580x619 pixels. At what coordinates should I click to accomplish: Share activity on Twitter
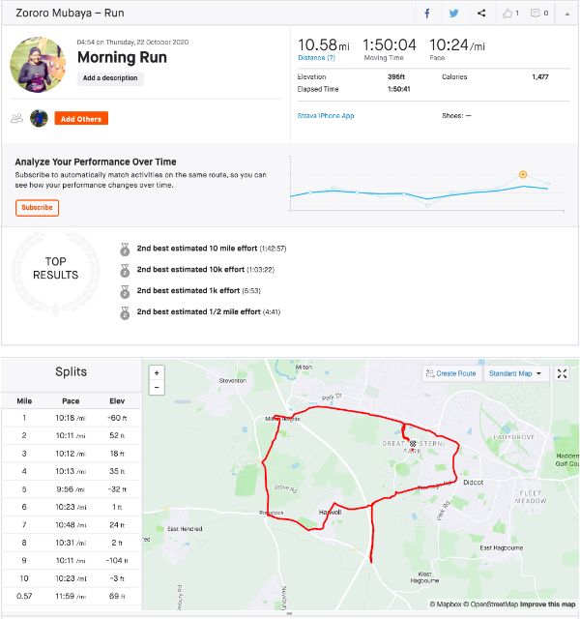pyautogui.click(x=454, y=14)
